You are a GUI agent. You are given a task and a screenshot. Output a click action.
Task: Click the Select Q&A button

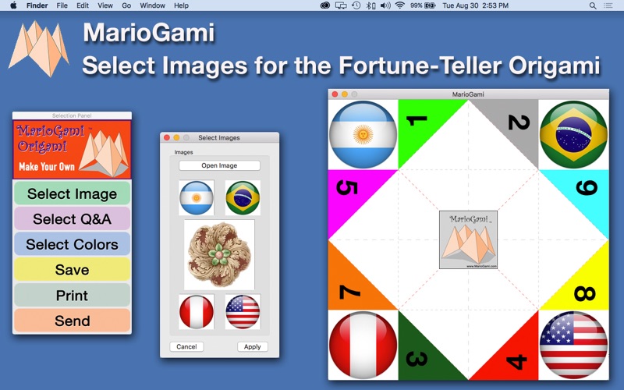click(72, 219)
